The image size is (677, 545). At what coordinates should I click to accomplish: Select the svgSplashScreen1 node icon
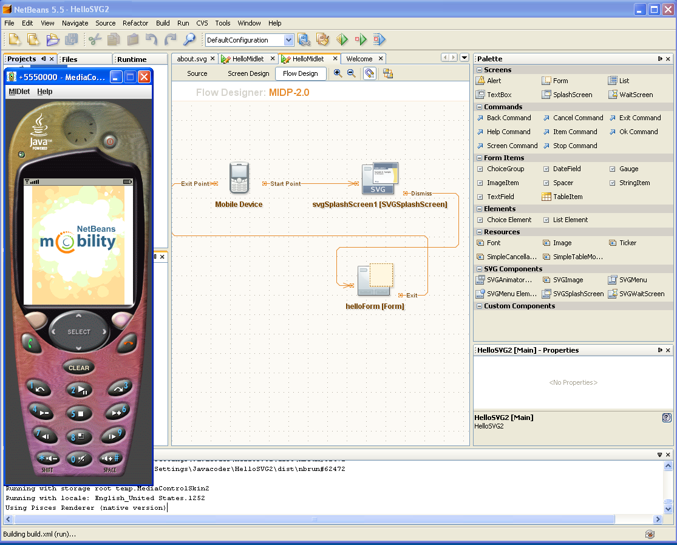click(x=380, y=178)
